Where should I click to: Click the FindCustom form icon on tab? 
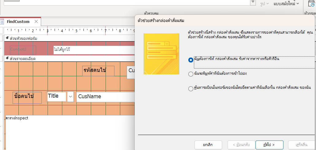click(2, 22)
